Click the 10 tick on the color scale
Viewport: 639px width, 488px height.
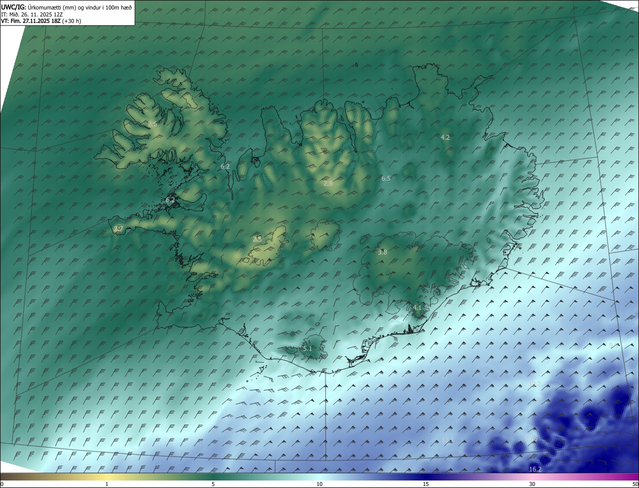tap(319, 484)
